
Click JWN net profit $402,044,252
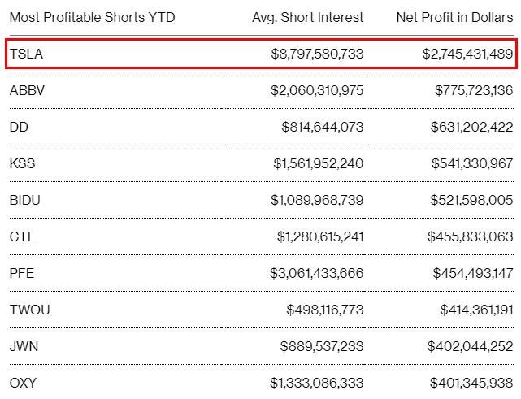[470, 346]
